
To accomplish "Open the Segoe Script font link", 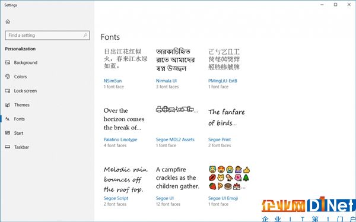I will [x=116, y=198].
